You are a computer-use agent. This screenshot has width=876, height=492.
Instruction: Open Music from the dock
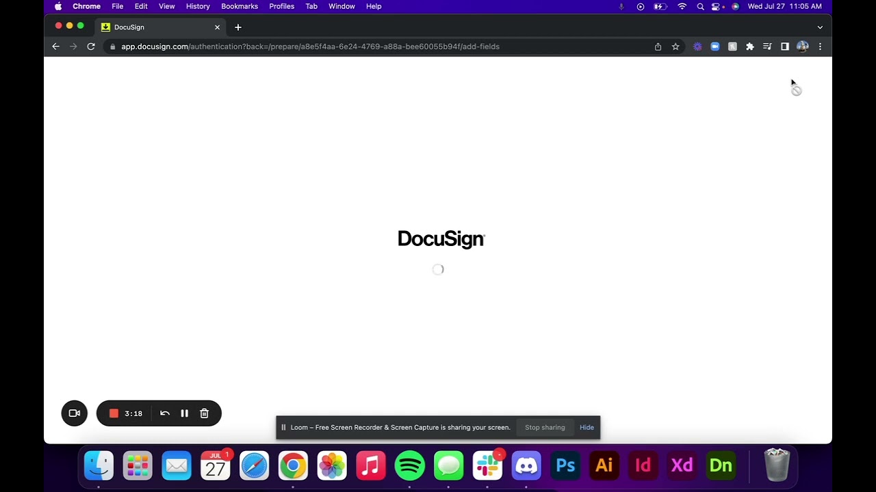tap(371, 466)
